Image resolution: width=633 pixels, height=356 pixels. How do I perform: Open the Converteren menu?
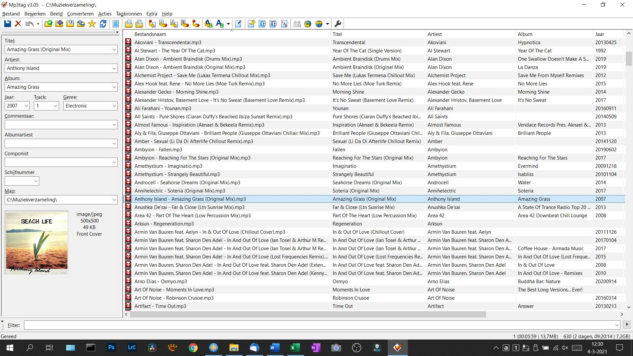(80, 14)
